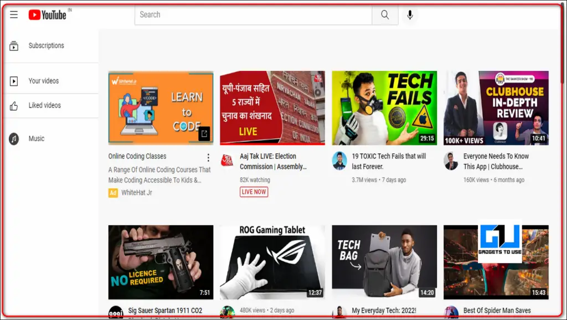Screen dimensions: 567x320
Task: Play the Tech Bag thumbnail
Action: tap(384, 262)
